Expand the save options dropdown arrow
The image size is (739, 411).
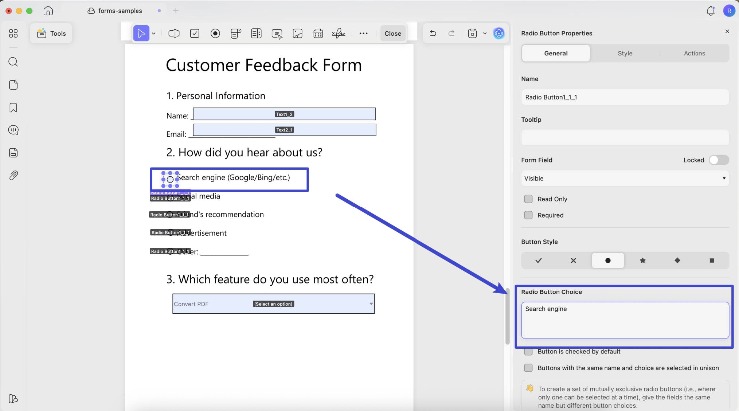pyautogui.click(x=485, y=34)
